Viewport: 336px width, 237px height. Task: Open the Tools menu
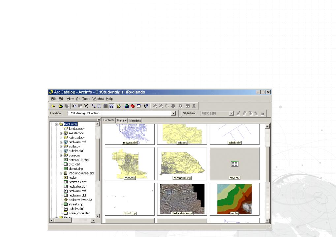coord(86,99)
